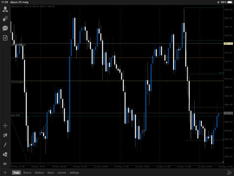Click the 1979.25 price axis label
234x176 pixels.
pos(228,35)
